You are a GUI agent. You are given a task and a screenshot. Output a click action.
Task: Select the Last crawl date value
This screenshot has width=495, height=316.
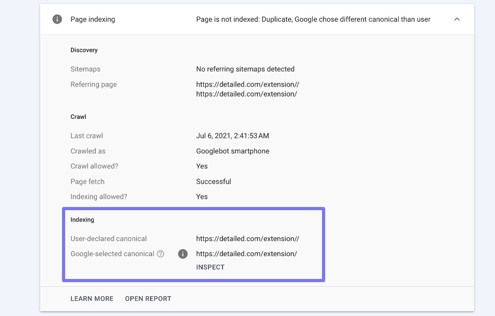(233, 136)
